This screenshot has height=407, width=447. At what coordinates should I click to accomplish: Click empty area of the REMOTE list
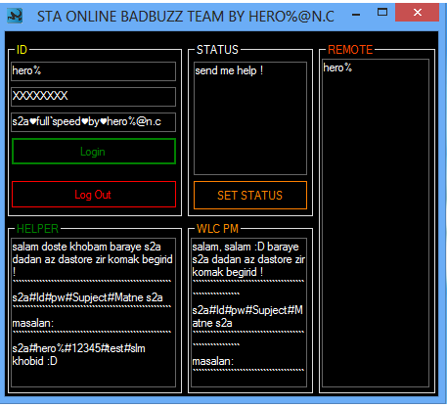click(376, 228)
